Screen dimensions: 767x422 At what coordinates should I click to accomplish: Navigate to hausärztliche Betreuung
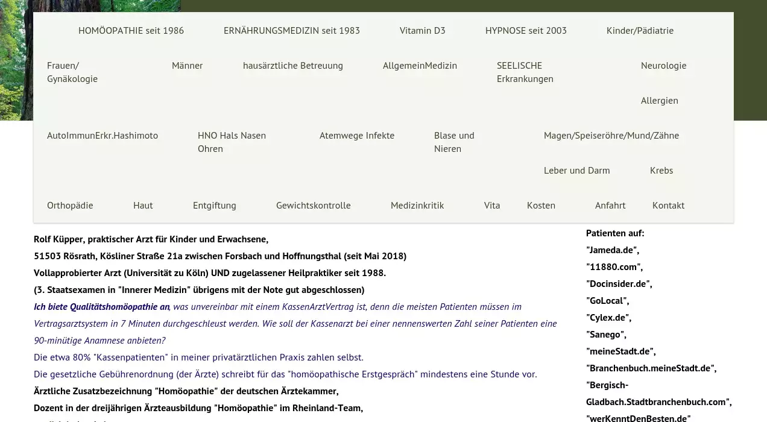(x=292, y=66)
